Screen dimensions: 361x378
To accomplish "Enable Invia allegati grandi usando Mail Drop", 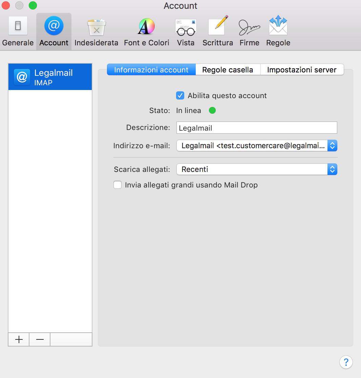I will coord(118,185).
